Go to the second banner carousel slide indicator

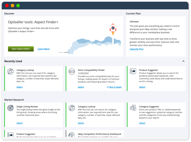pyautogui.click(x=66, y=52)
